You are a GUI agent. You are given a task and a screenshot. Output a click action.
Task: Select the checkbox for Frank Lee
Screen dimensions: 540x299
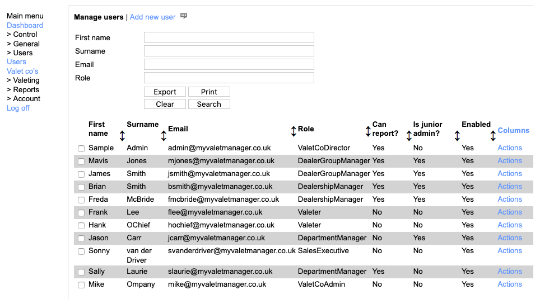[x=81, y=212]
